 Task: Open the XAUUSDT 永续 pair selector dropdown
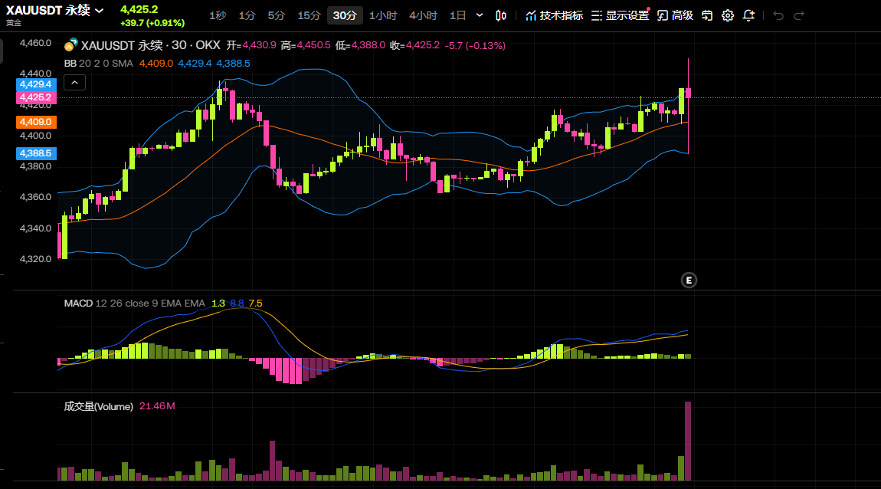click(55, 10)
